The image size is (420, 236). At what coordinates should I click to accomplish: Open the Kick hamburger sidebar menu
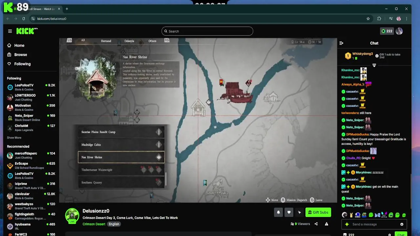tap(10, 31)
